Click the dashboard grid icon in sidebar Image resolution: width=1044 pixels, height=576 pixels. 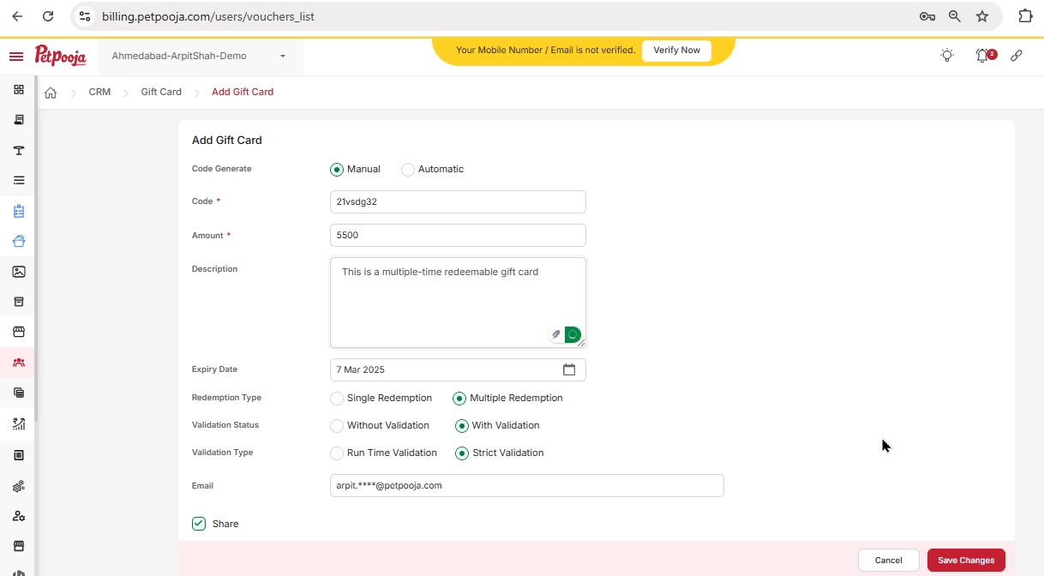(19, 89)
